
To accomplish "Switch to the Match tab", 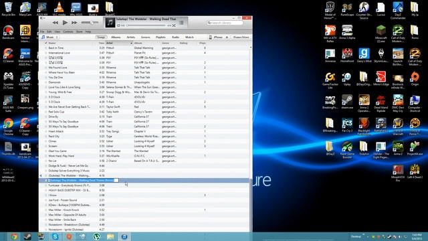I will (189, 37).
